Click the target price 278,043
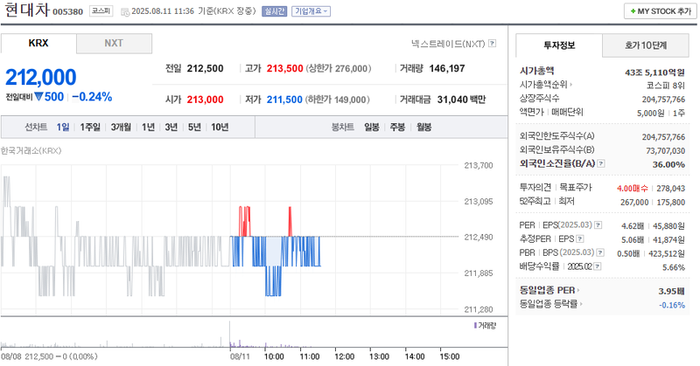The image size is (700, 366). 670,189
